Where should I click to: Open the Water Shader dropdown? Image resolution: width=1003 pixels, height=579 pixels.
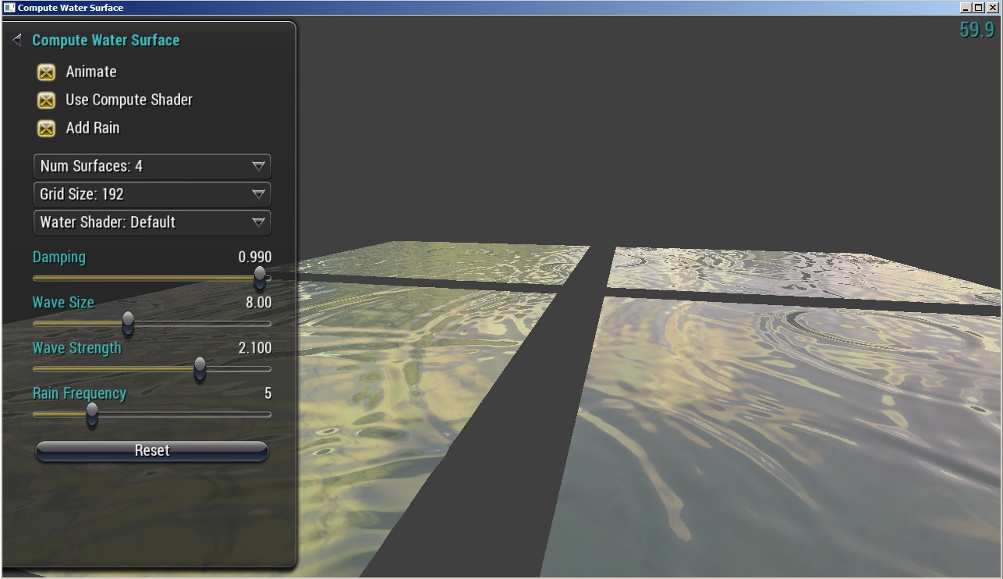click(x=152, y=222)
